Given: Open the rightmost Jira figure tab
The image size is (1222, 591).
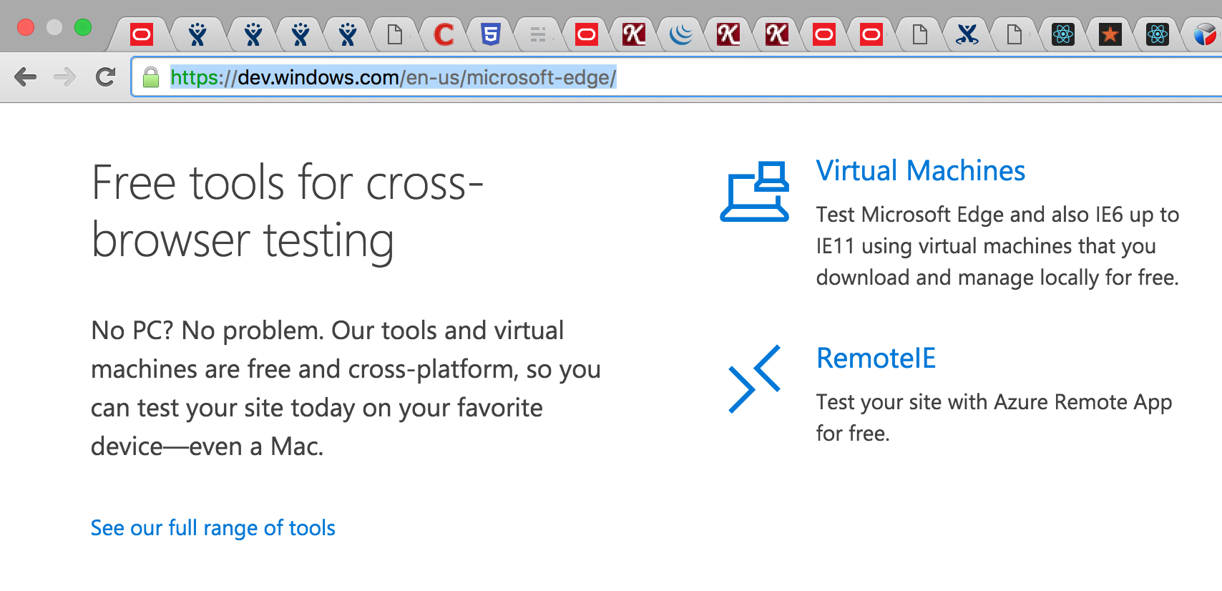Looking at the screenshot, I should coord(348,34).
